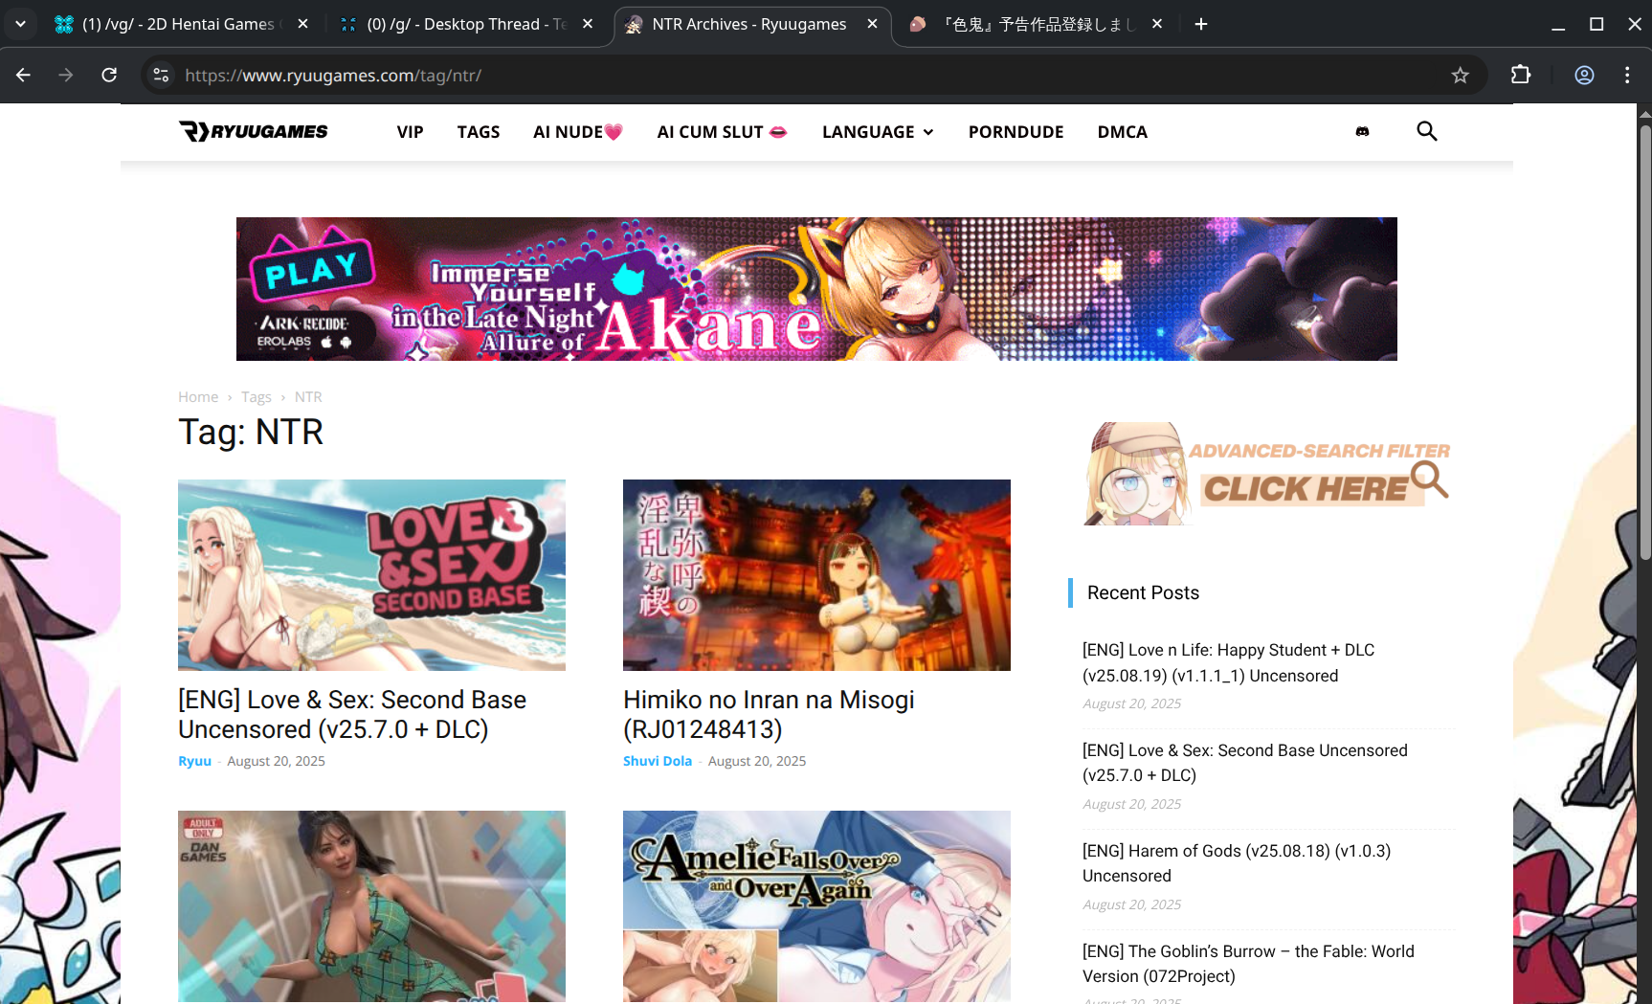Open the Himiko no Inran na Misogi title

(x=769, y=715)
